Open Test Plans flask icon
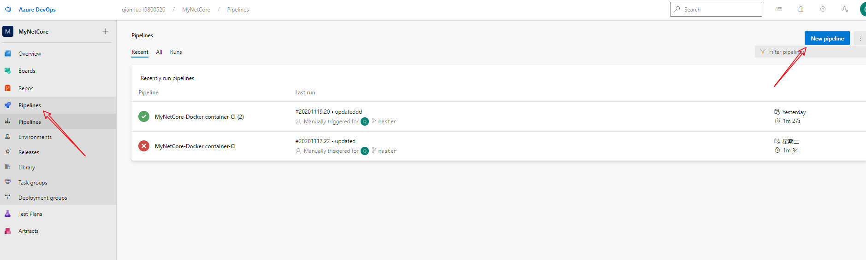866x260 pixels. (8, 214)
